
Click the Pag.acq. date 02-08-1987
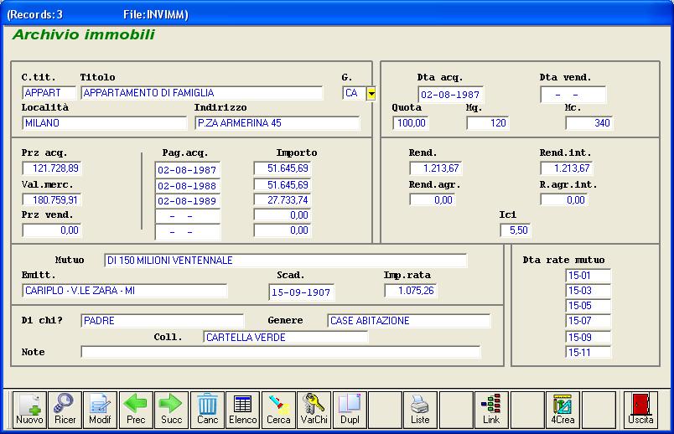pos(188,170)
